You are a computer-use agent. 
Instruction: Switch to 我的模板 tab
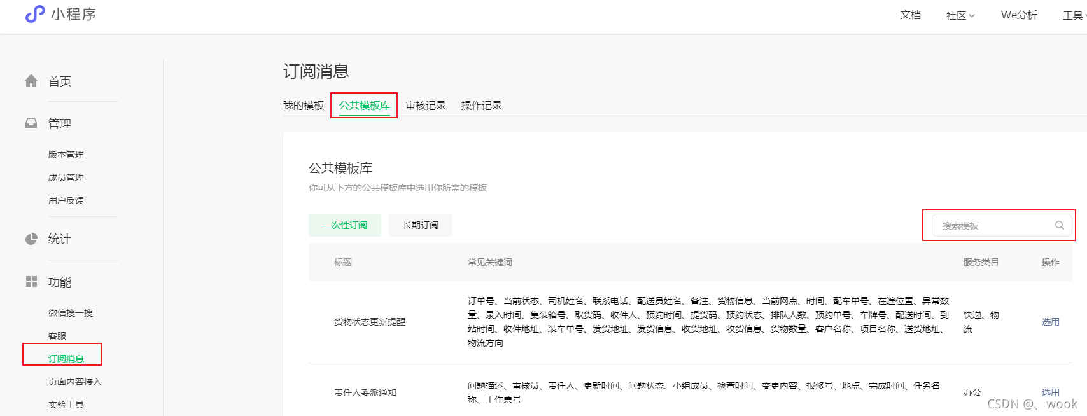[x=304, y=106]
